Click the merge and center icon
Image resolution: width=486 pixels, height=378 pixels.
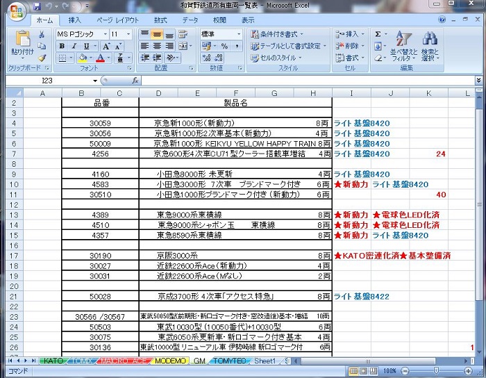[183, 46]
